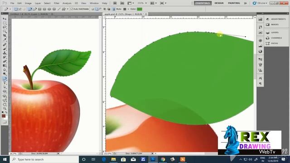290x163 pixels.
Task: Select the Path Selection tool
Action: point(5,87)
